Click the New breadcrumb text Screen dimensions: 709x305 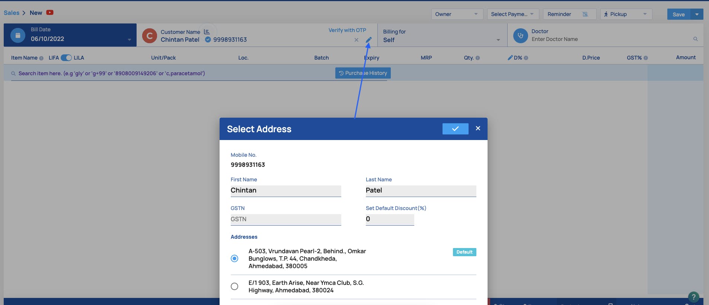[x=36, y=13]
